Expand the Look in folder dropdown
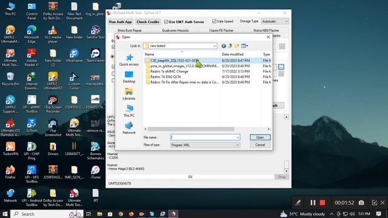388x218 pixels. click(214, 46)
